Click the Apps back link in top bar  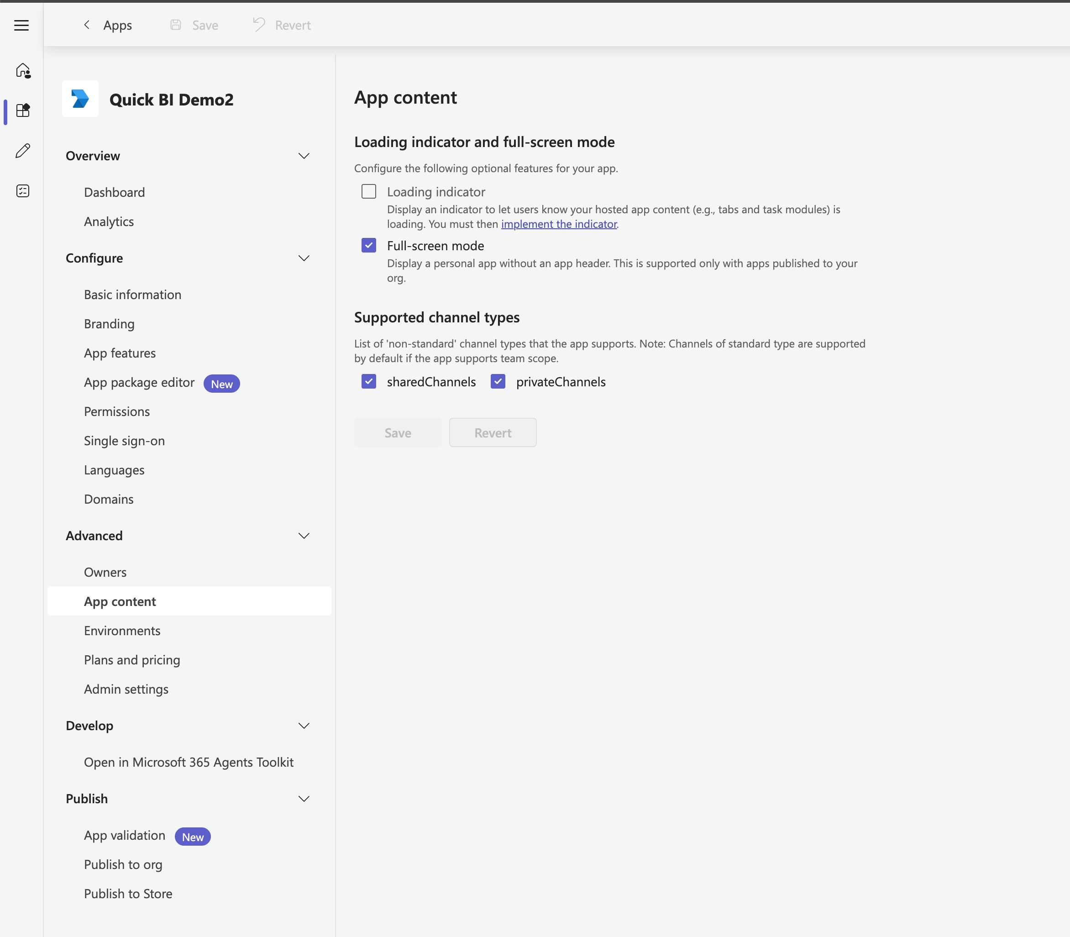(118, 25)
